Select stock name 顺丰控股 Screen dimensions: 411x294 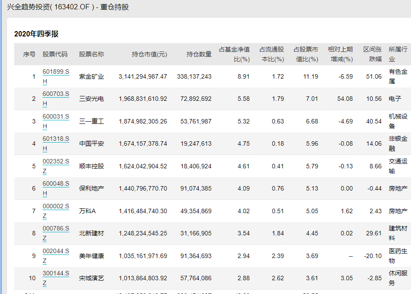point(92,166)
